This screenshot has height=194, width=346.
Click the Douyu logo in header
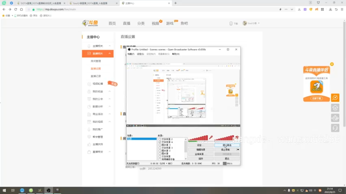pos(90,23)
